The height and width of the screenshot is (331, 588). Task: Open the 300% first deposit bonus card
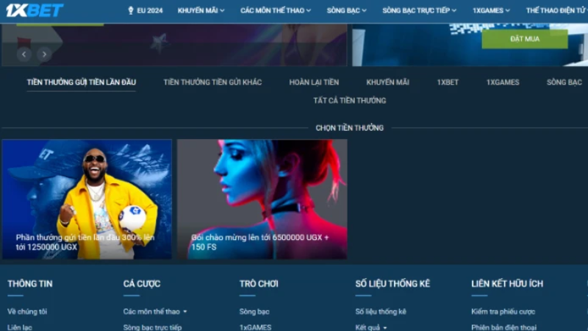[87, 199]
